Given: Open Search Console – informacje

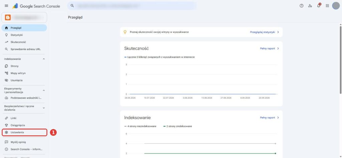Looking at the screenshot, I should point(24,149).
